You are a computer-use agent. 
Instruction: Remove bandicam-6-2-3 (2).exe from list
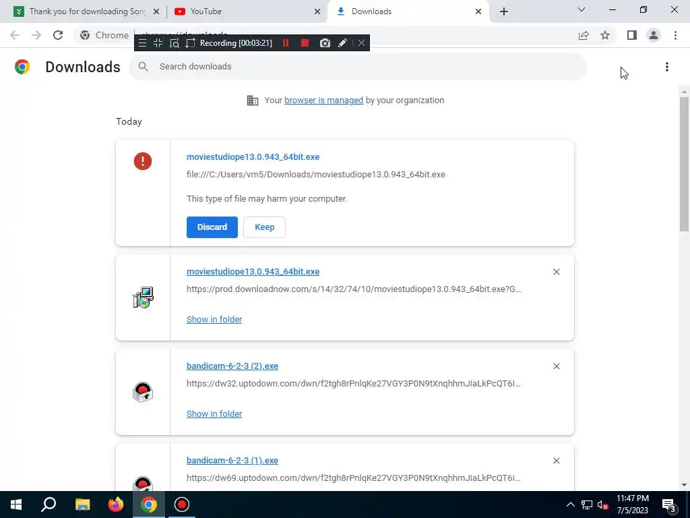[556, 366]
